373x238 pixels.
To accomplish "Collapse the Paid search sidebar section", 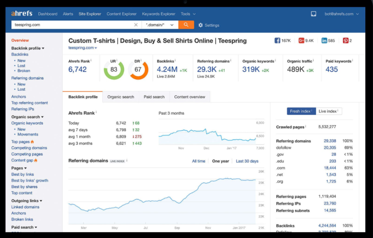I will [24, 227].
